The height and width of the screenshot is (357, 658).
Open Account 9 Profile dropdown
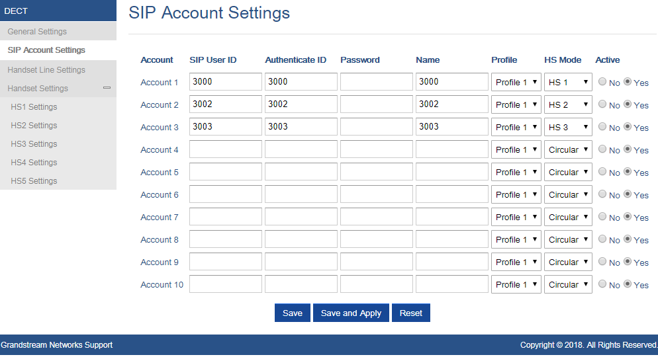[x=516, y=262]
